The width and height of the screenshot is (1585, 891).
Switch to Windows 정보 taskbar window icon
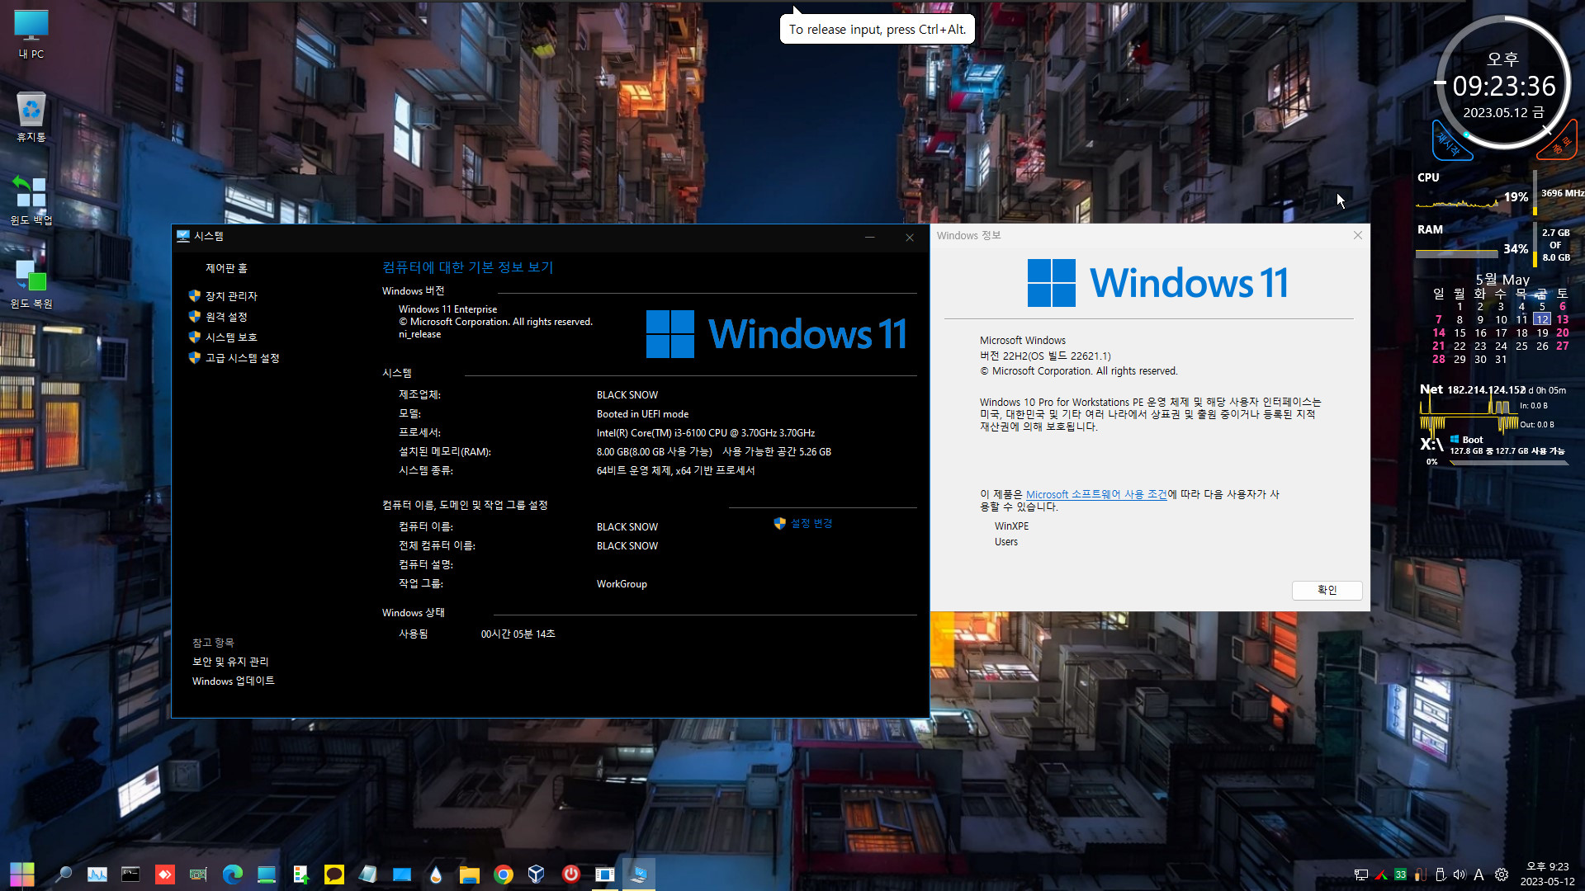point(605,874)
